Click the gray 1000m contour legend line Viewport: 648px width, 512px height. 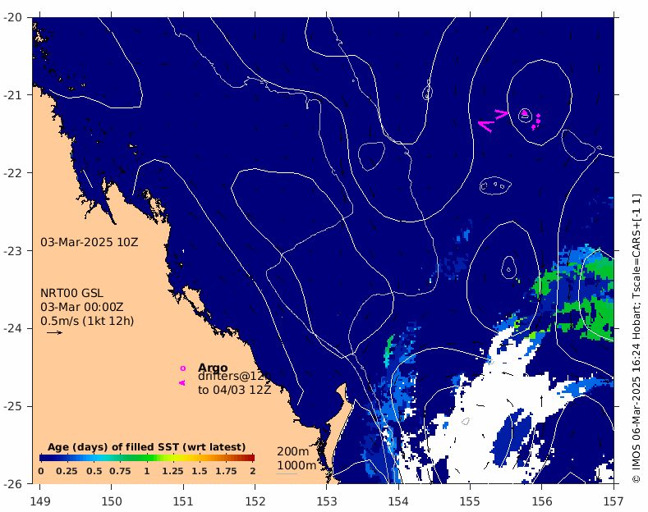[x=287, y=473]
